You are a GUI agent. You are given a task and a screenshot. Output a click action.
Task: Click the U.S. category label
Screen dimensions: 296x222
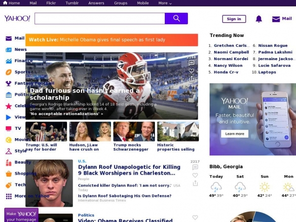[x=82, y=161]
